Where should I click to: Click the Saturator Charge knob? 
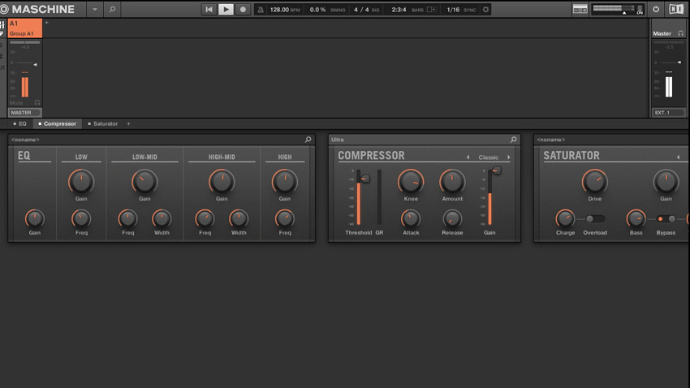pos(565,218)
